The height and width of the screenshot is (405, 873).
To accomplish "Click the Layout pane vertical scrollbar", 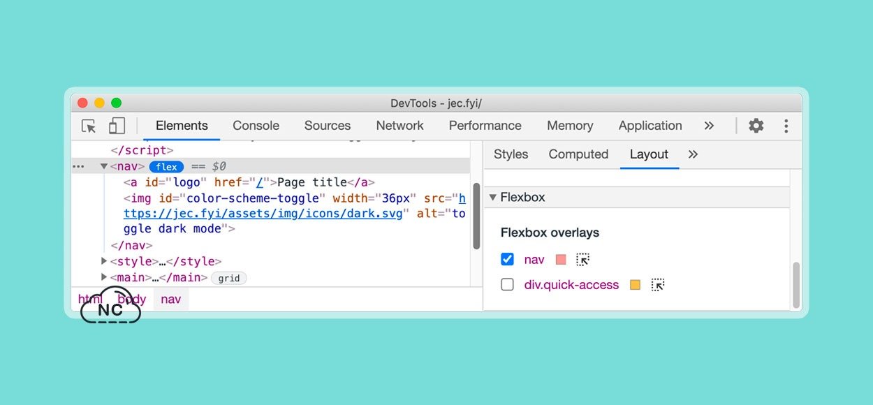I will coord(796,285).
